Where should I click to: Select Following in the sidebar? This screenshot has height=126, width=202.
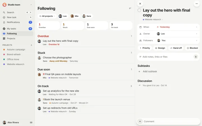pos(17,34)
